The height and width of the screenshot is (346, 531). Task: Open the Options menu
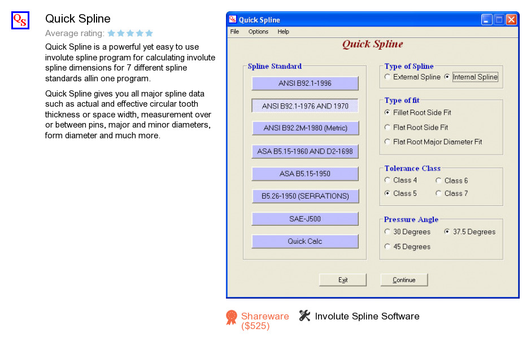[x=258, y=32]
